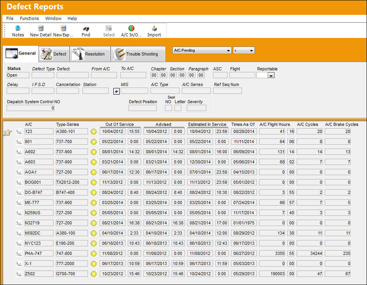This screenshot has width=367, height=285.
Task: Click the aircraft icon for row PHA-747
Action: (19, 254)
